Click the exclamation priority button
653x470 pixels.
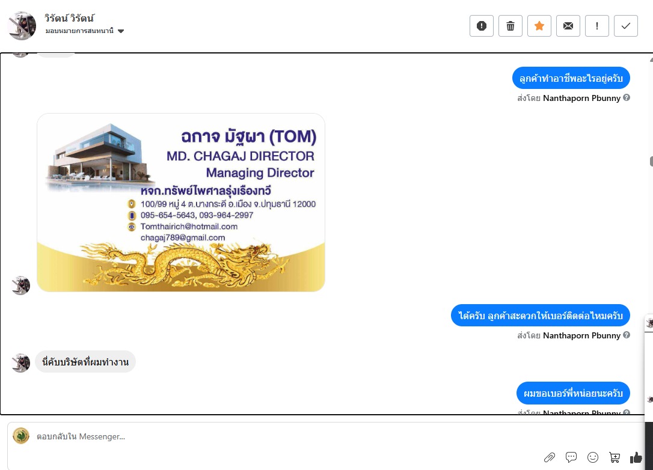tap(596, 26)
